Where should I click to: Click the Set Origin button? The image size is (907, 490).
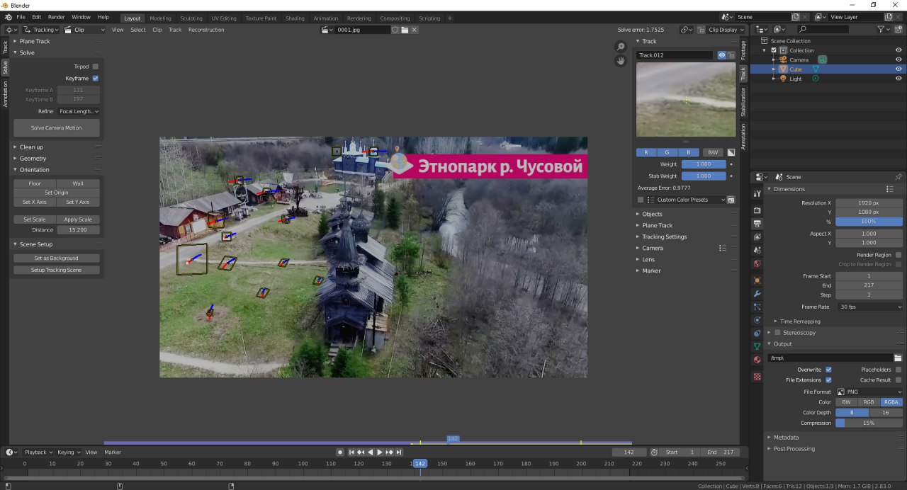click(x=57, y=193)
